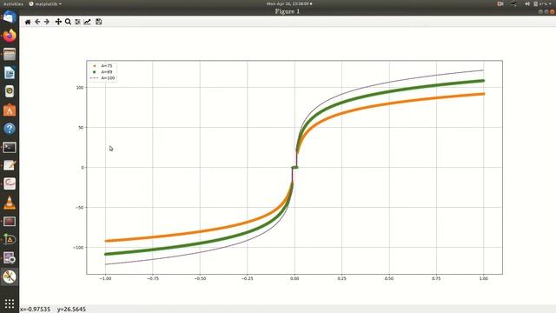Screen dimensions: 556x313
Task: Click the A=100 legend entry
Action: (x=103, y=78)
